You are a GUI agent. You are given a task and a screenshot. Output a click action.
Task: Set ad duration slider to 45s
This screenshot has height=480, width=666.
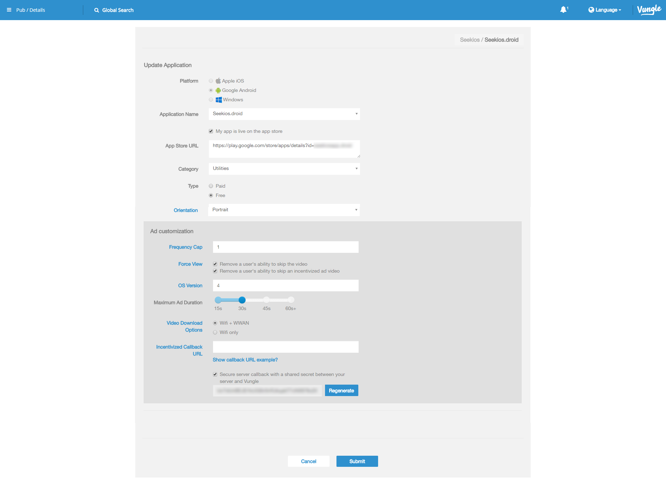pos(266,300)
